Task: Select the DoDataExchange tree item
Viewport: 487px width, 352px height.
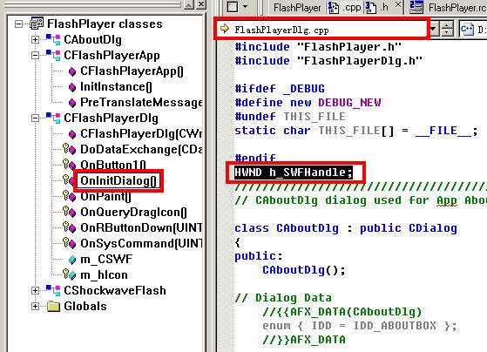Action: click(141, 150)
